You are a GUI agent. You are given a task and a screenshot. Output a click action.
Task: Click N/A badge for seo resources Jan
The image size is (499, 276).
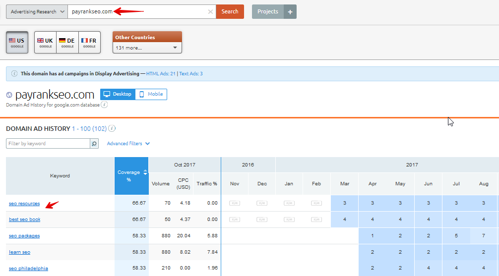tap(289, 203)
